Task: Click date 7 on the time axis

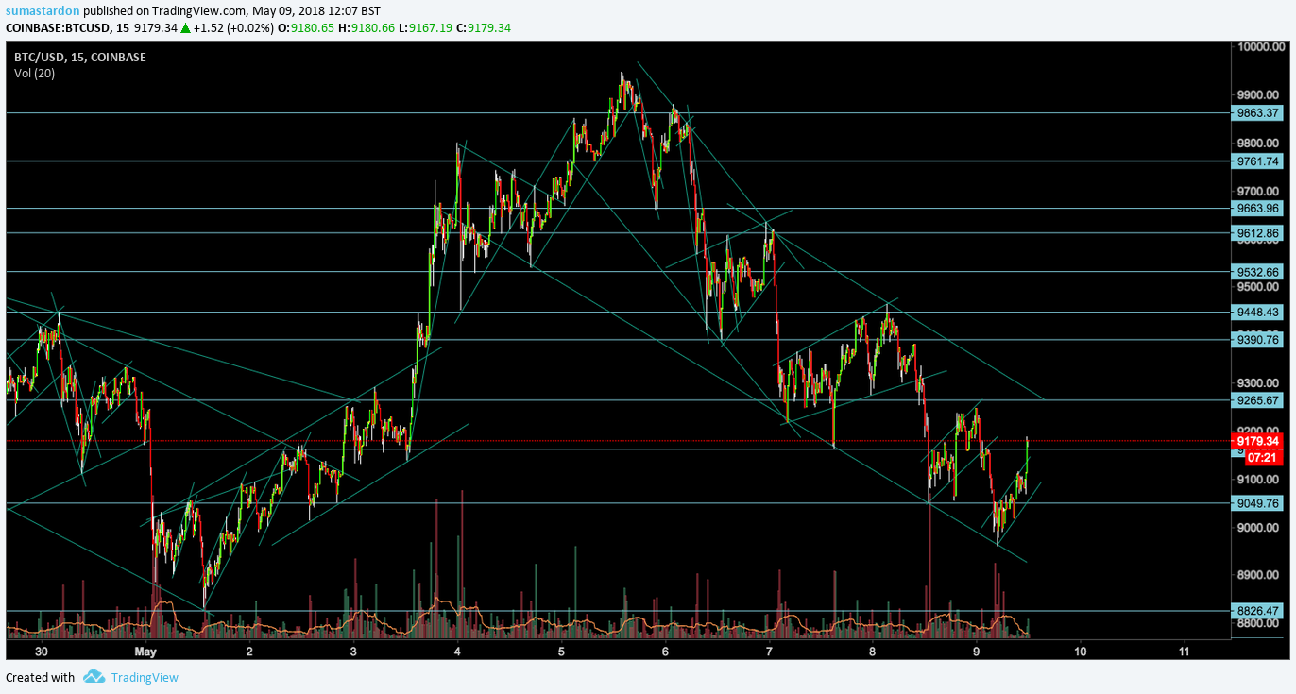Action: pos(769,652)
